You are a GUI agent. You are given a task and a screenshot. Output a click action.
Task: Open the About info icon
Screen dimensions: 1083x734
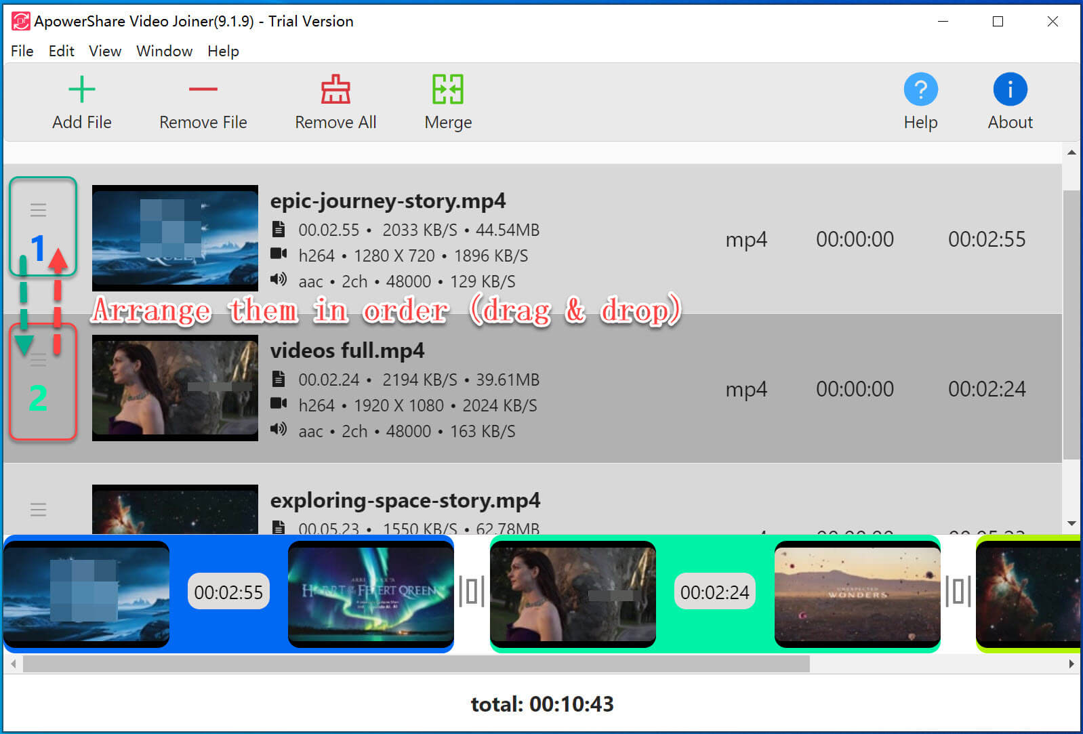coord(1010,89)
